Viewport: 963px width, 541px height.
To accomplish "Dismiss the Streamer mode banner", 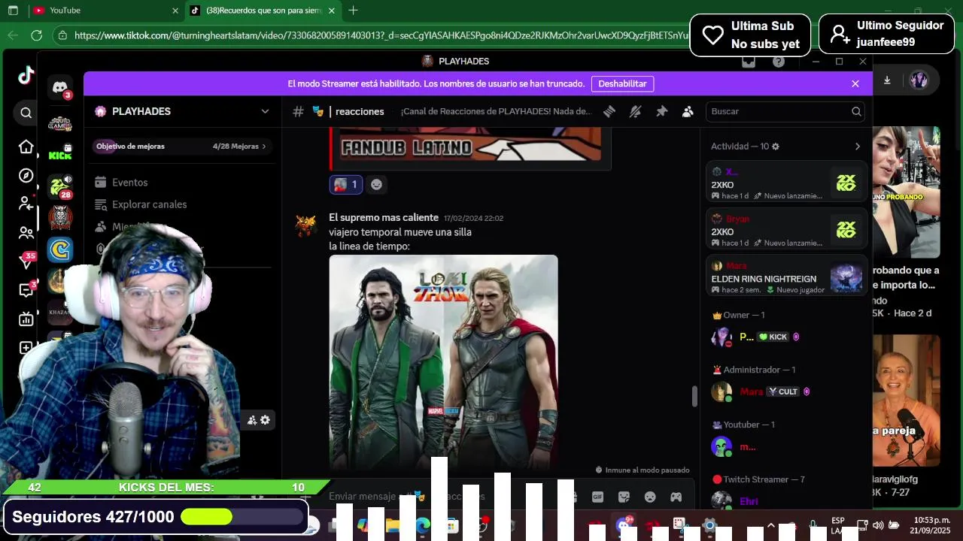I will pos(855,83).
